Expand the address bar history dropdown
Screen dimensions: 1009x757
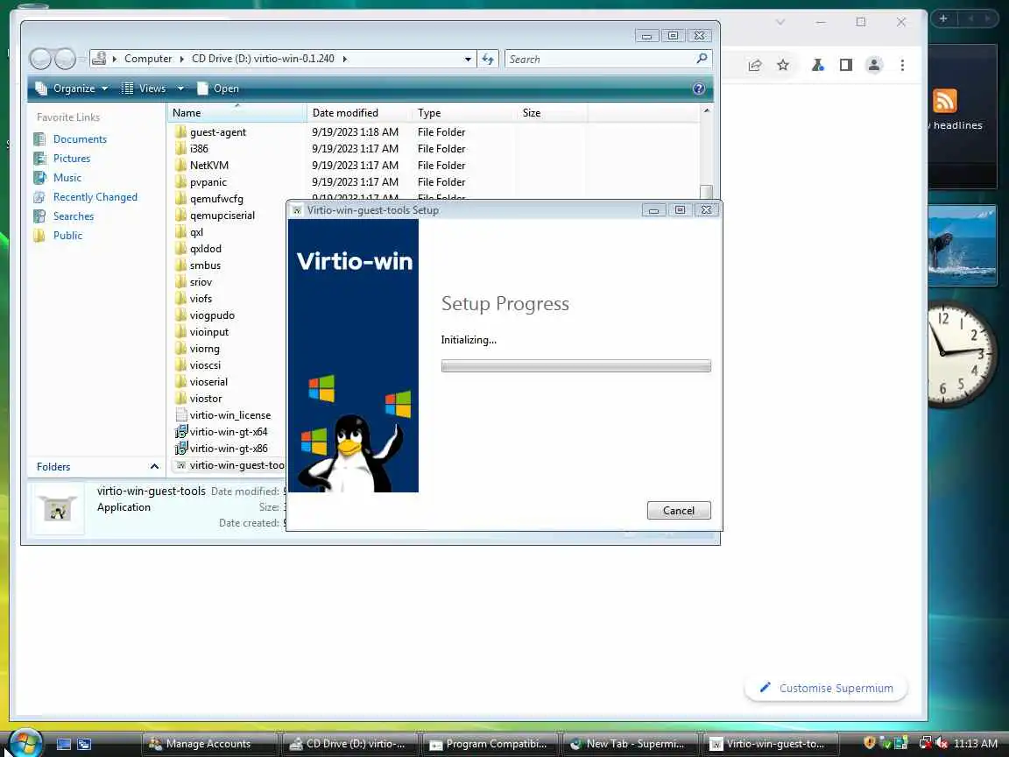pyautogui.click(x=468, y=60)
